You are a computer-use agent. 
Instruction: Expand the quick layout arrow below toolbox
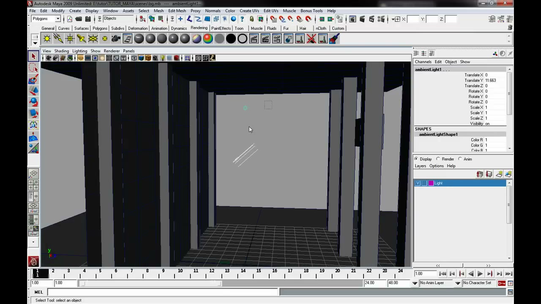pyautogui.click(x=33, y=242)
